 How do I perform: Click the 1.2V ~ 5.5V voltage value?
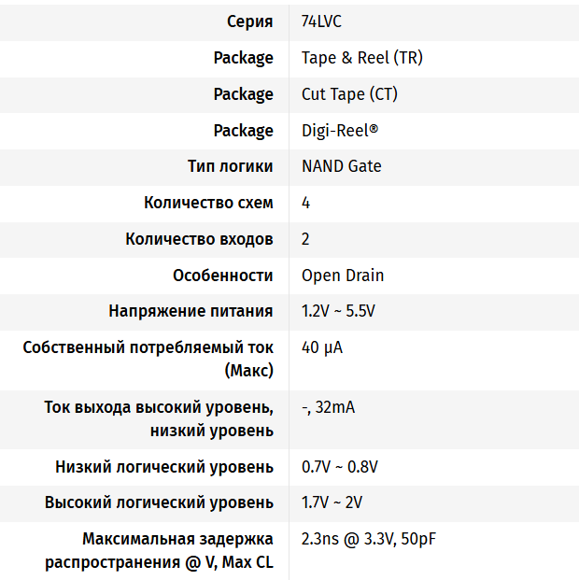(338, 311)
